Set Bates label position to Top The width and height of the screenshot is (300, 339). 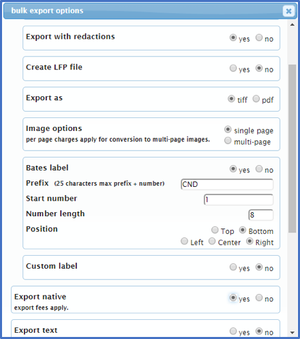click(x=215, y=230)
